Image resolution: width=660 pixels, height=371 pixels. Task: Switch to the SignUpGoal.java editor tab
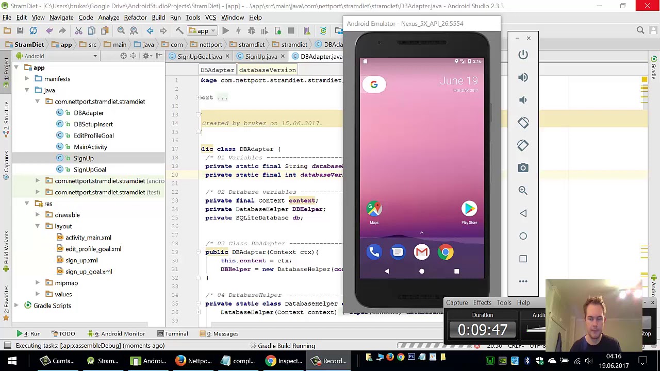(x=200, y=57)
